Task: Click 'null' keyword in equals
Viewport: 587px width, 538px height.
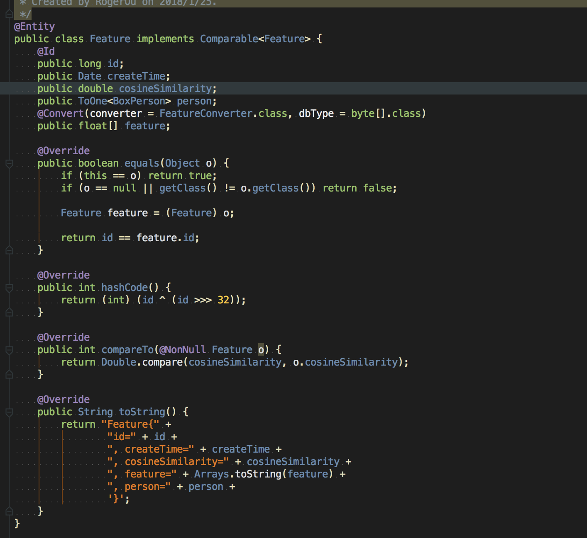Action: tap(125, 188)
